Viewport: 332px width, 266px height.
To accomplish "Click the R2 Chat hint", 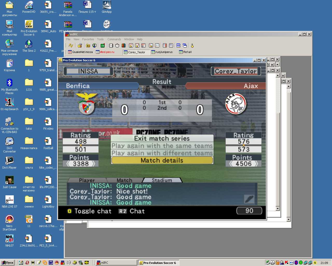I will tap(132, 211).
